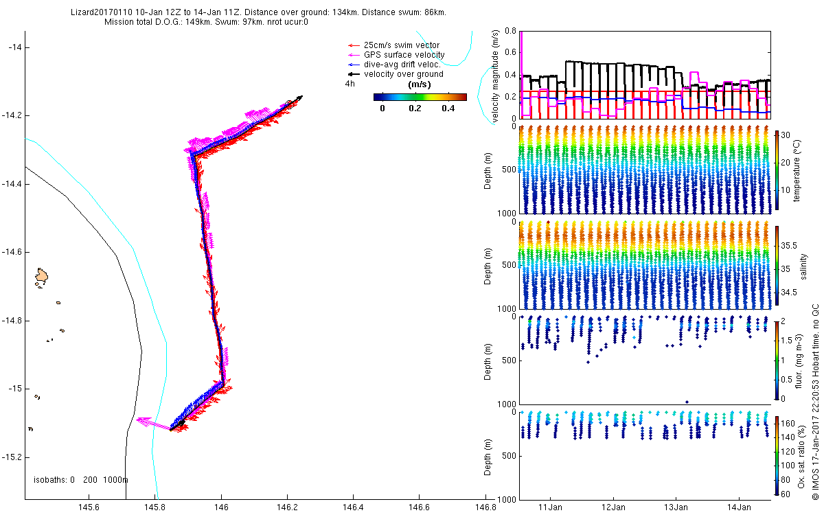This screenshot has height=515, width=824.
Task: Click the oxygen saturation ratio colorbar
Action: point(777,454)
